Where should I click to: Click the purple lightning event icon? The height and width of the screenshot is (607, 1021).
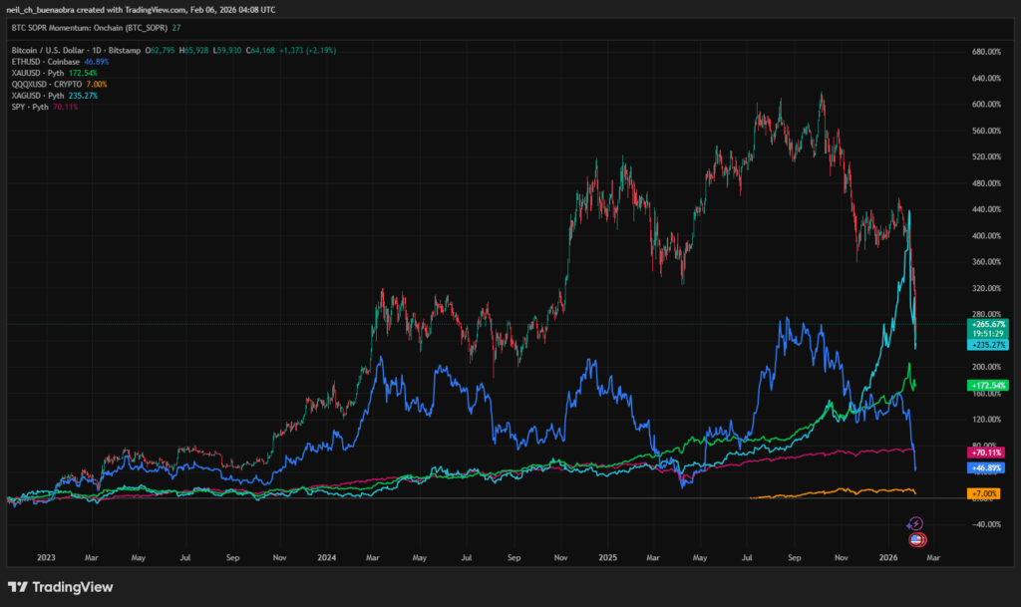point(916,523)
